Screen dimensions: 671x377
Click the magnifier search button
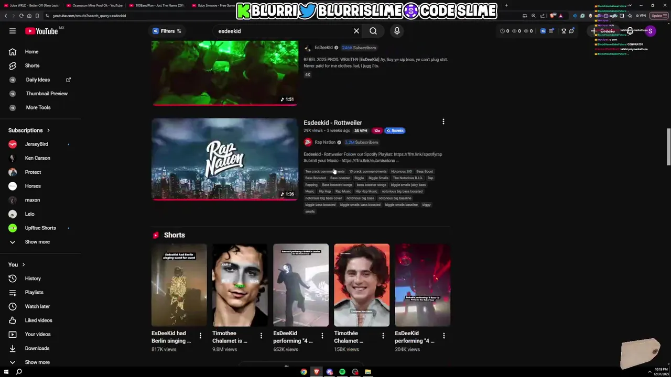coord(373,31)
